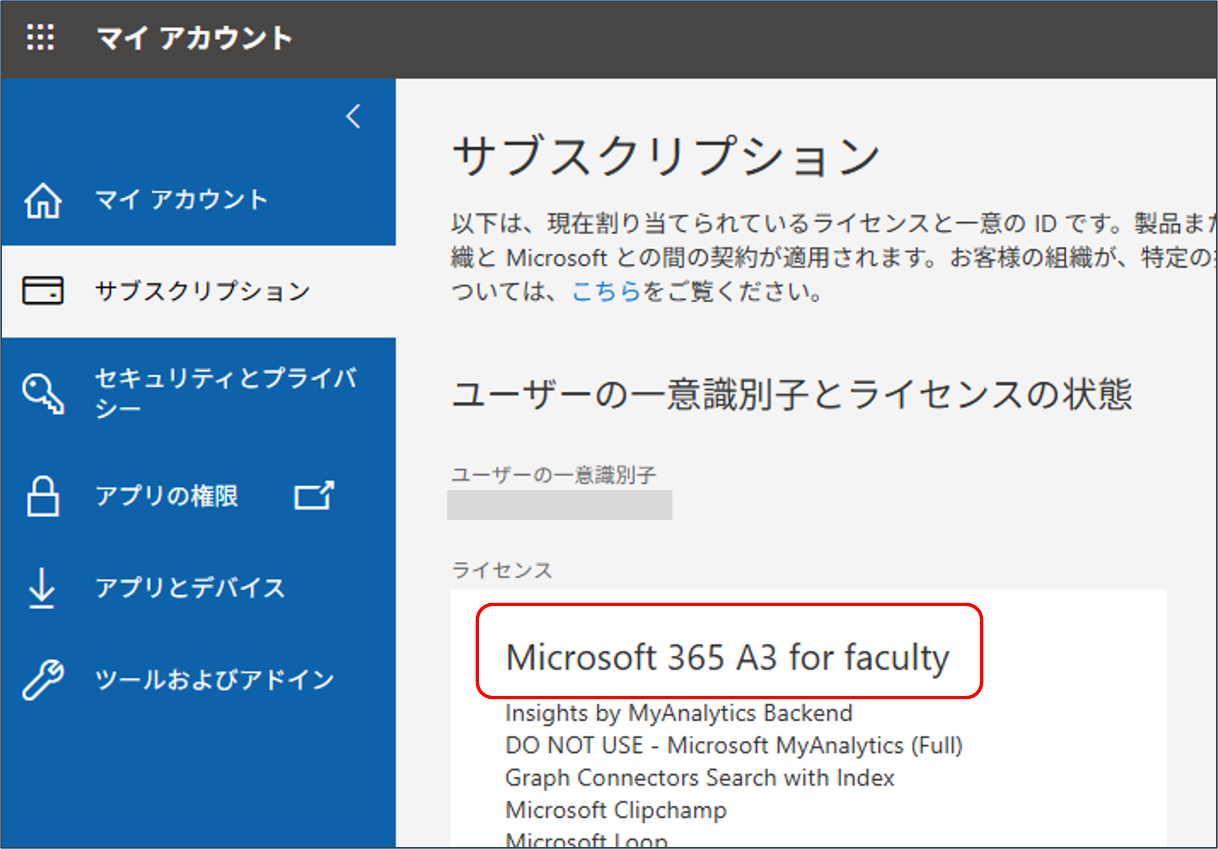The image size is (1218, 849).
Task: Click the redacted user identifier value
Action: [560, 505]
